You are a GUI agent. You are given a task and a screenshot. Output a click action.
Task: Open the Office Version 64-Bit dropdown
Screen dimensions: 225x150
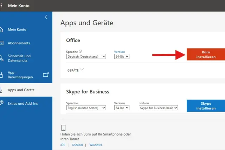point(122,56)
